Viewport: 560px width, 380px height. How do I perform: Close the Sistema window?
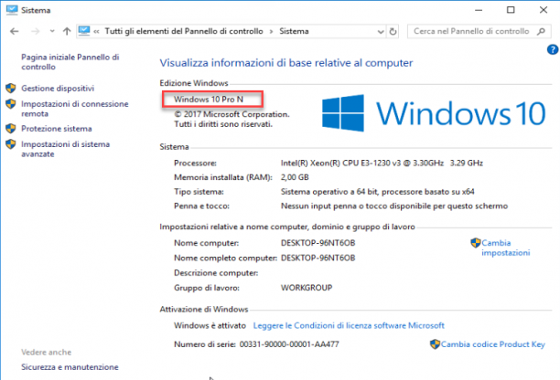tap(544, 10)
